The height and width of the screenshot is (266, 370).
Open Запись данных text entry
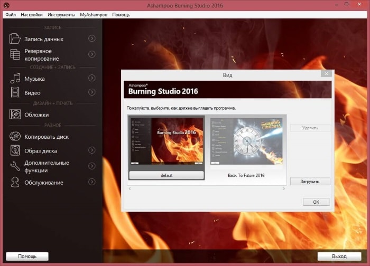click(44, 39)
